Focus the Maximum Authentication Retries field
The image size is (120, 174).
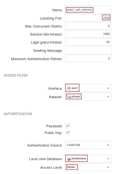(x=88, y=58)
